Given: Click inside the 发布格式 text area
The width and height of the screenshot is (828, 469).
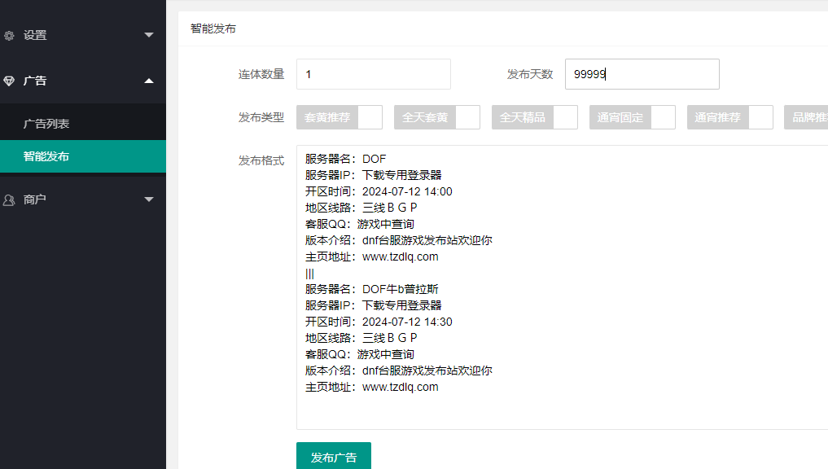Looking at the screenshot, I should (562, 287).
